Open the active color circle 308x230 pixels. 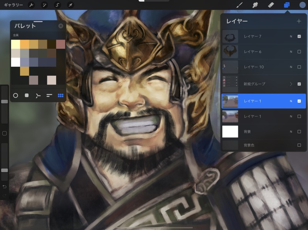tap(303, 5)
